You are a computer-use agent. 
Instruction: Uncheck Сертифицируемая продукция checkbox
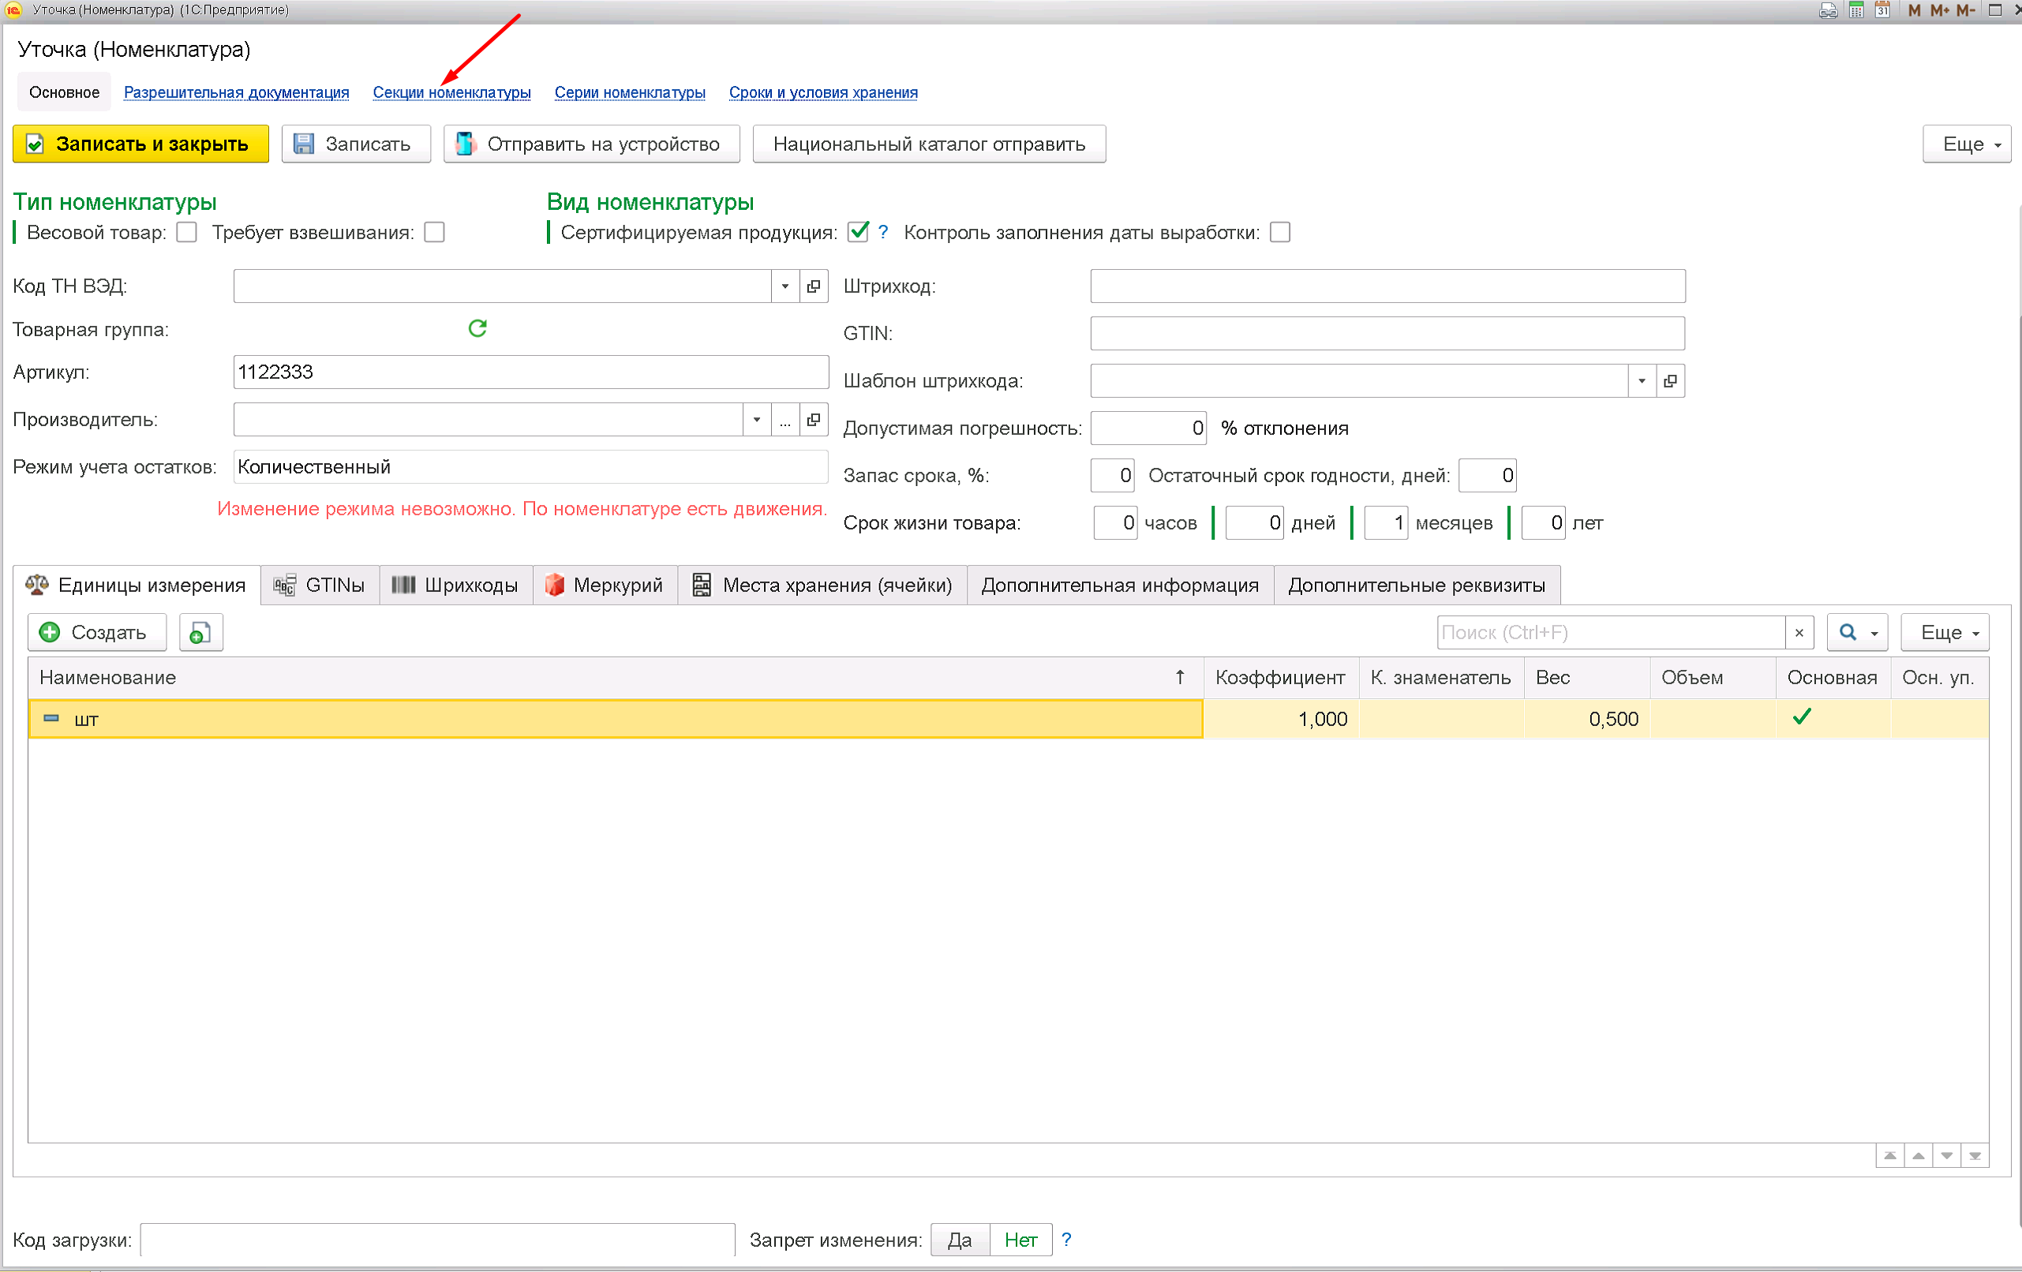[858, 232]
